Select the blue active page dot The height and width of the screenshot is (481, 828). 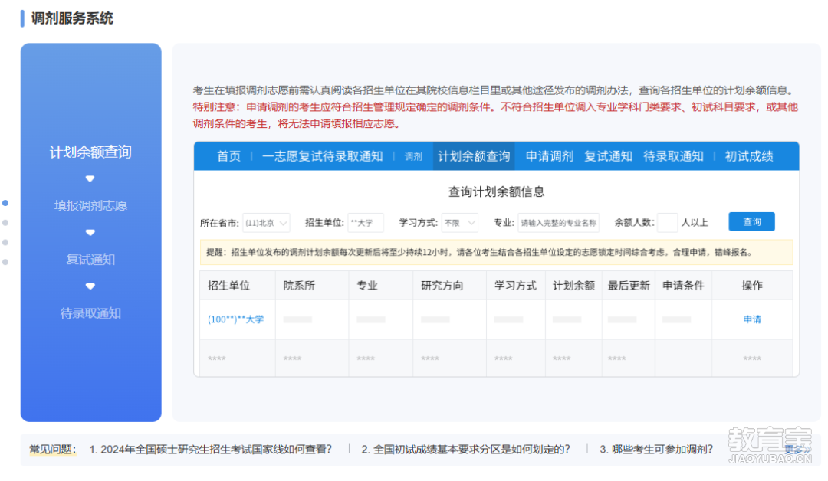tap(5, 203)
